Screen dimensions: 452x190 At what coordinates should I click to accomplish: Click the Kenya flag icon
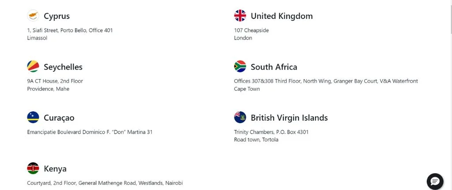pyautogui.click(x=33, y=168)
